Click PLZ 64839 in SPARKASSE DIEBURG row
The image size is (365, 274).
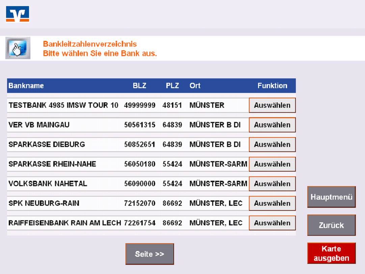172,144
